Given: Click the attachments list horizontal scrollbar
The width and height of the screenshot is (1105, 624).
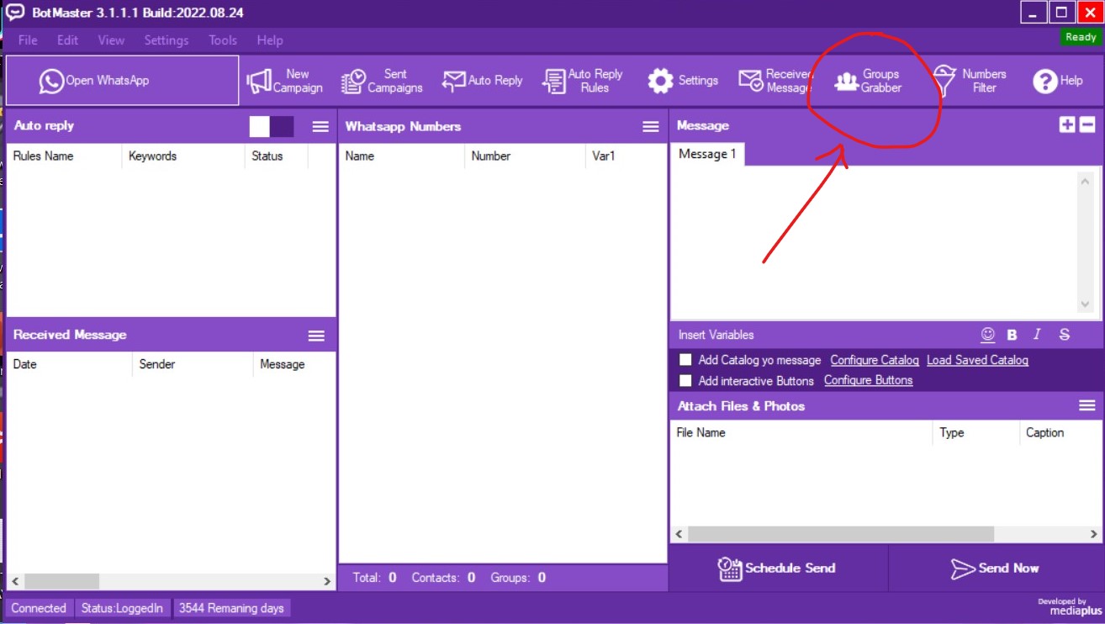Looking at the screenshot, I should coord(841,534).
